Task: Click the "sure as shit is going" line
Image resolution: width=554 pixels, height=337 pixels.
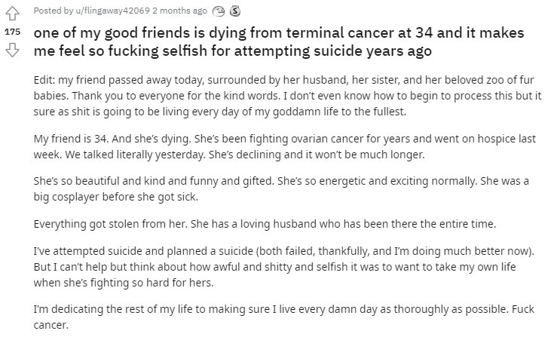Action: click(220, 112)
